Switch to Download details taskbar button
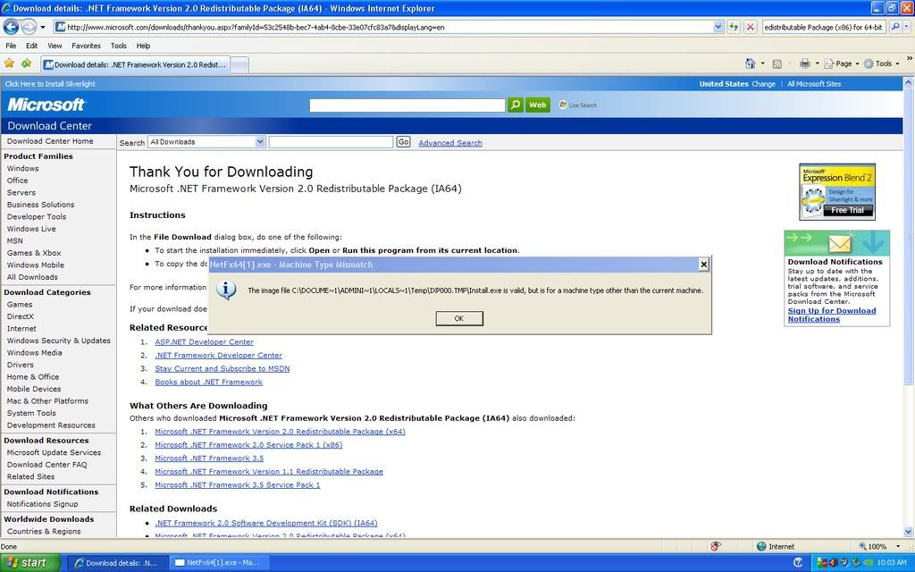This screenshot has width=915, height=572. click(119, 563)
